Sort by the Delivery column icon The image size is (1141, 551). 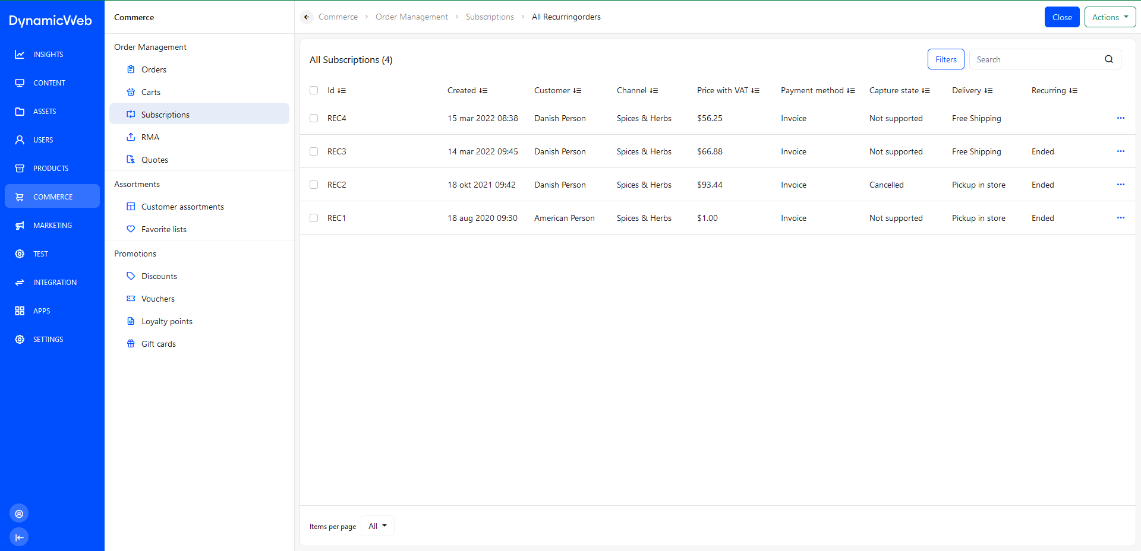[988, 90]
